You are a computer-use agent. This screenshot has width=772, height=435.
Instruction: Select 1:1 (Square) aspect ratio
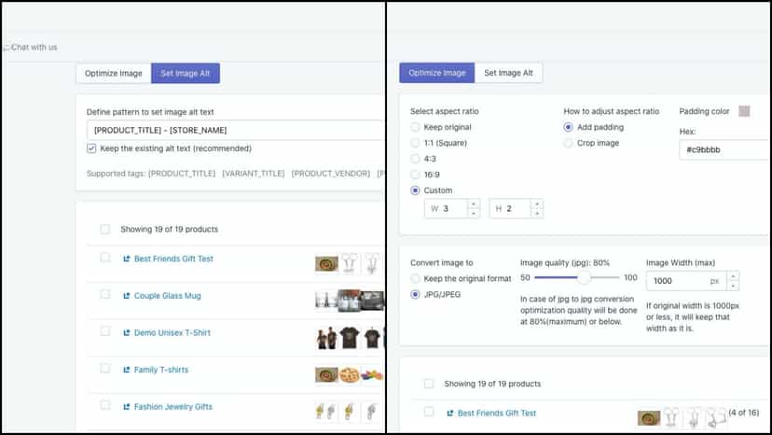point(415,143)
